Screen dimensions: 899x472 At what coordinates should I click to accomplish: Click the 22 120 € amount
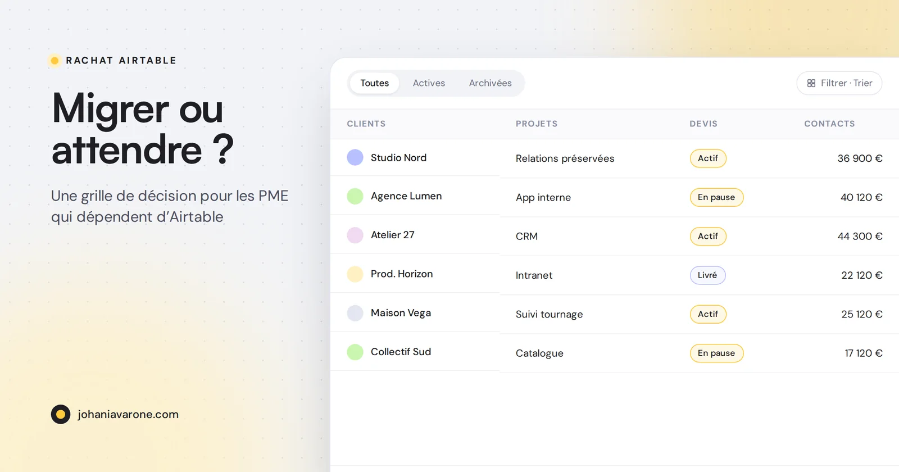coord(862,275)
